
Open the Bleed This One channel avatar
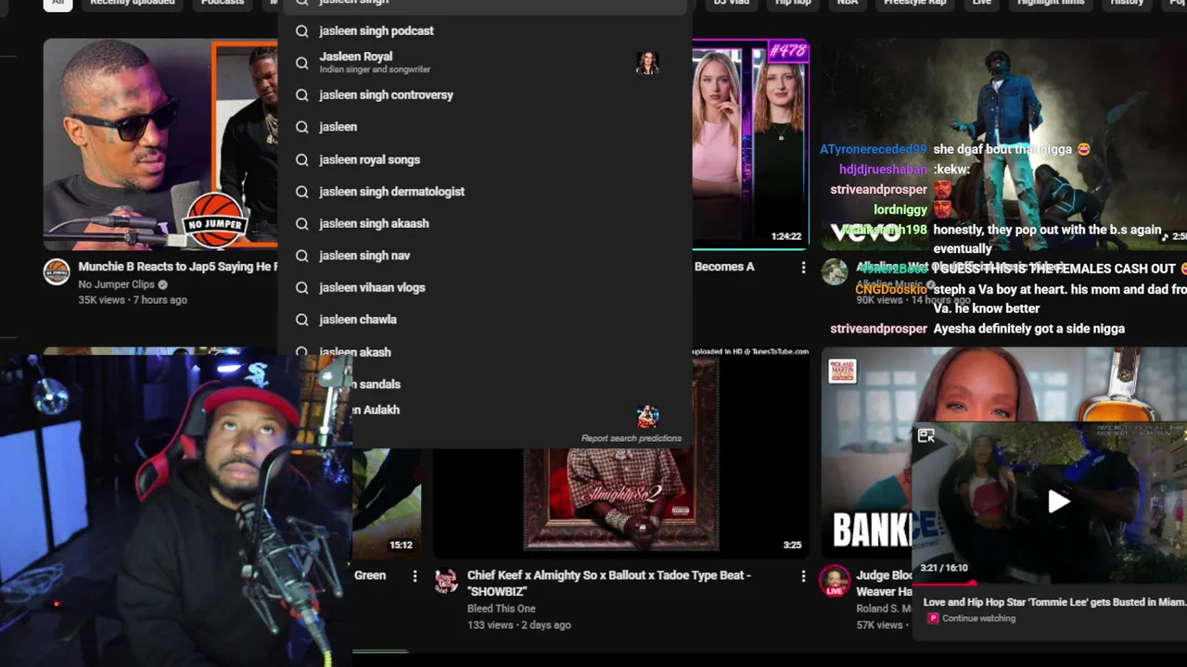tap(446, 582)
